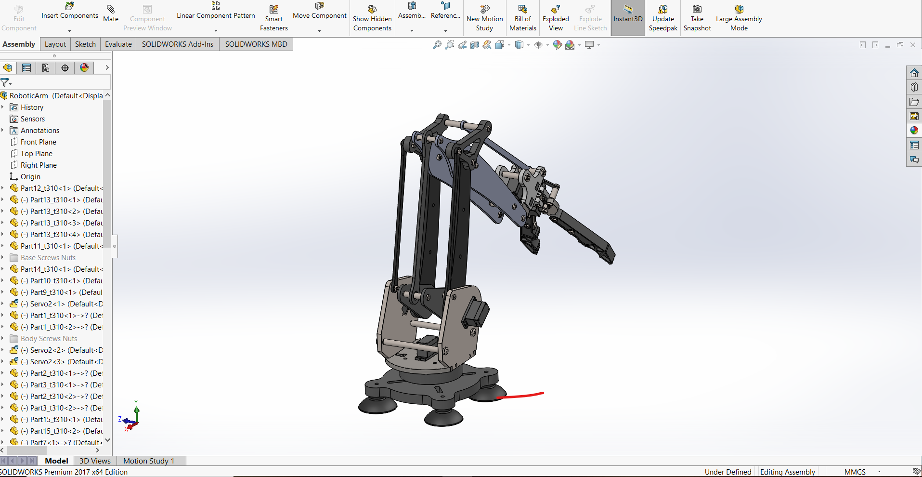Open File Explorer in task pane
922x477 pixels.
(x=914, y=102)
